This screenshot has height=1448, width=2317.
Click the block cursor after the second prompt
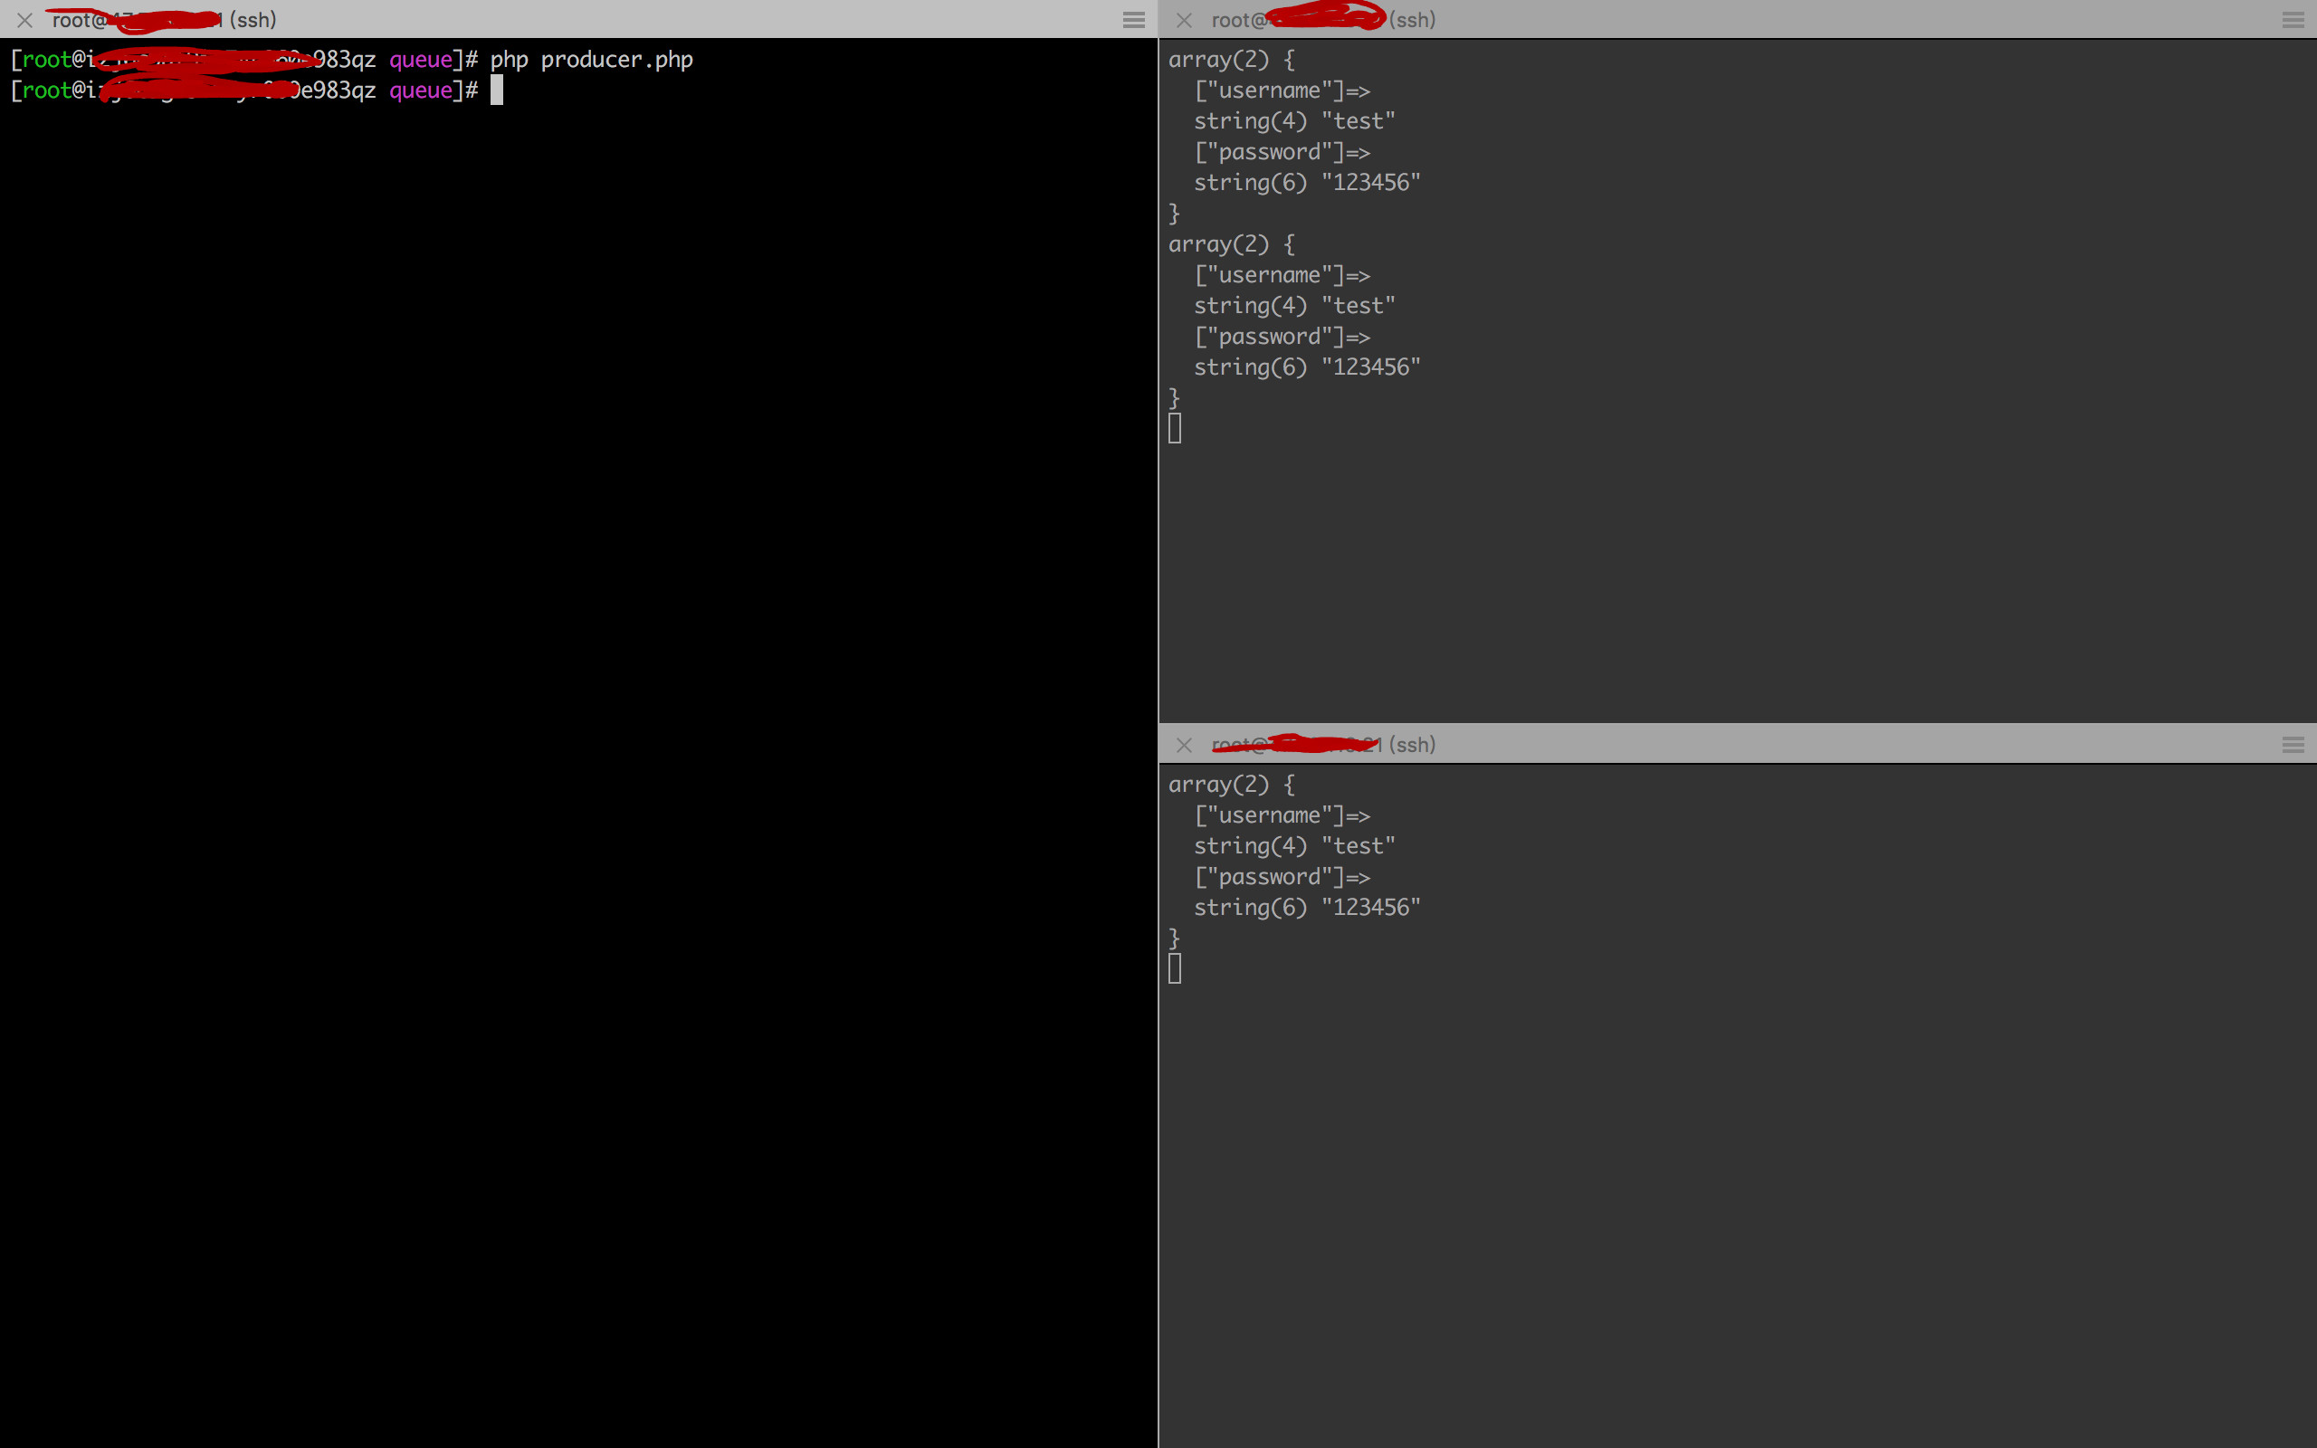coord(497,90)
